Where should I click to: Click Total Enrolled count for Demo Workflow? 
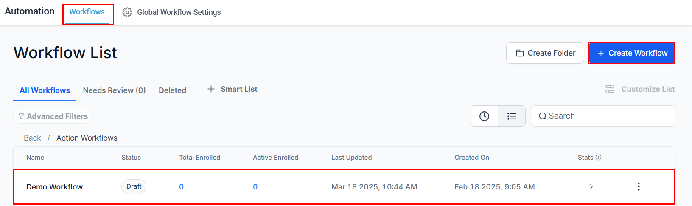[181, 187]
